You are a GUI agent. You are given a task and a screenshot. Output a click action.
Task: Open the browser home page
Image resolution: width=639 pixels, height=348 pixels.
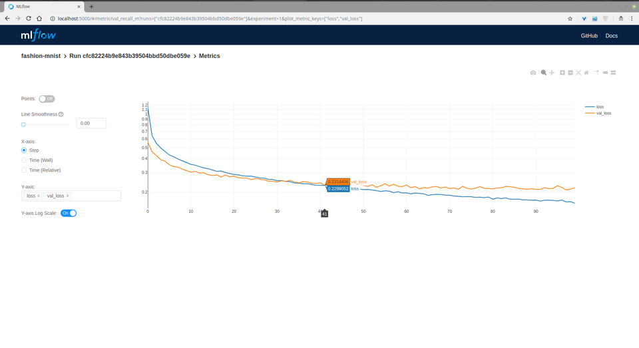(x=39, y=19)
